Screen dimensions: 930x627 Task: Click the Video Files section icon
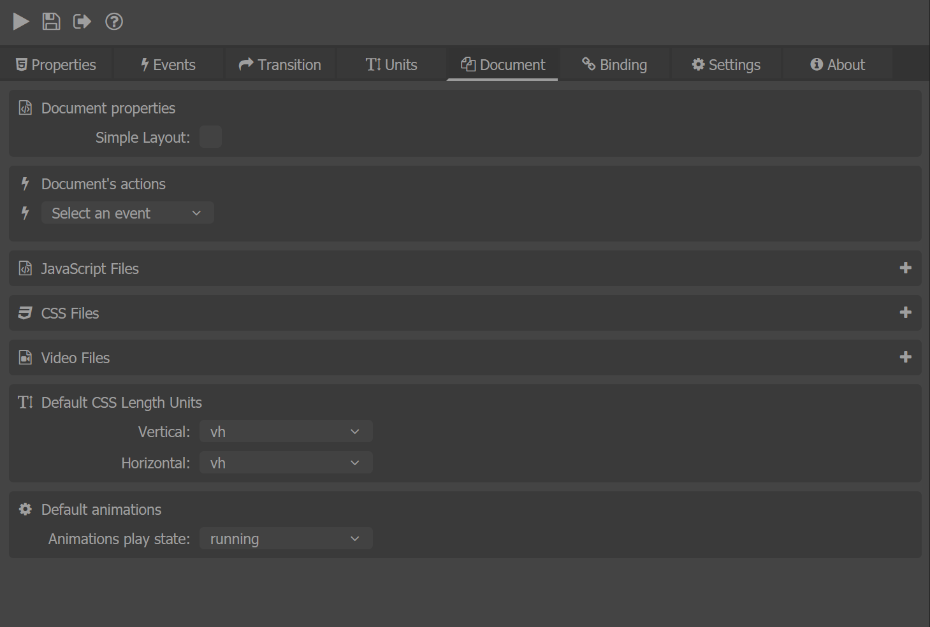click(25, 357)
